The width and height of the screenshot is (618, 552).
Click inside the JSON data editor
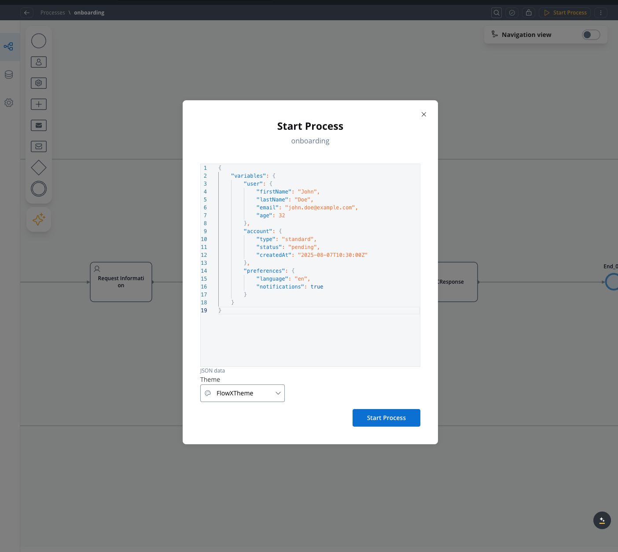pyautogui.click(x=310, y=265)
